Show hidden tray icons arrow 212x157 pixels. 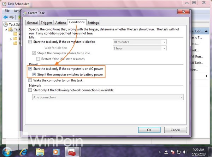point(160,152)
